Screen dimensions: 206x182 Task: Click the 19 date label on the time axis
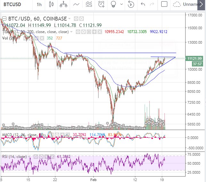(162, 180)
